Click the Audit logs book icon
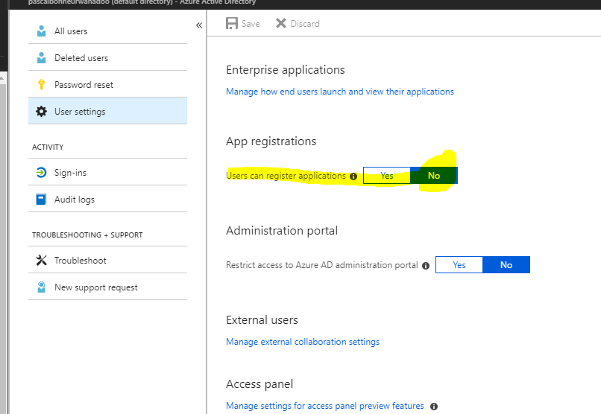 click(x=42, y=200)
